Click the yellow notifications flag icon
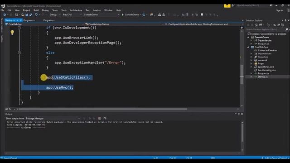This screenshot has height=163, width=290. pyautogui.click(x=227, y=6)
